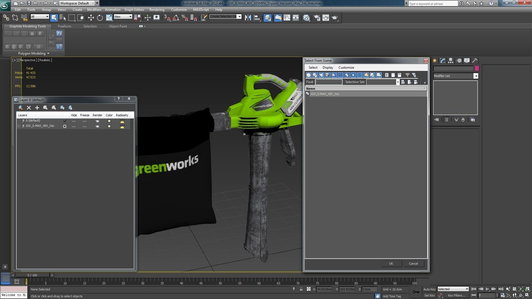
Task: Click the Find input field in Select From Scene
Action: coord(329,82)
